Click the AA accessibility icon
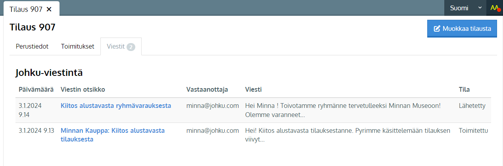Screen dimensions: 503x166 pos(495,8)
